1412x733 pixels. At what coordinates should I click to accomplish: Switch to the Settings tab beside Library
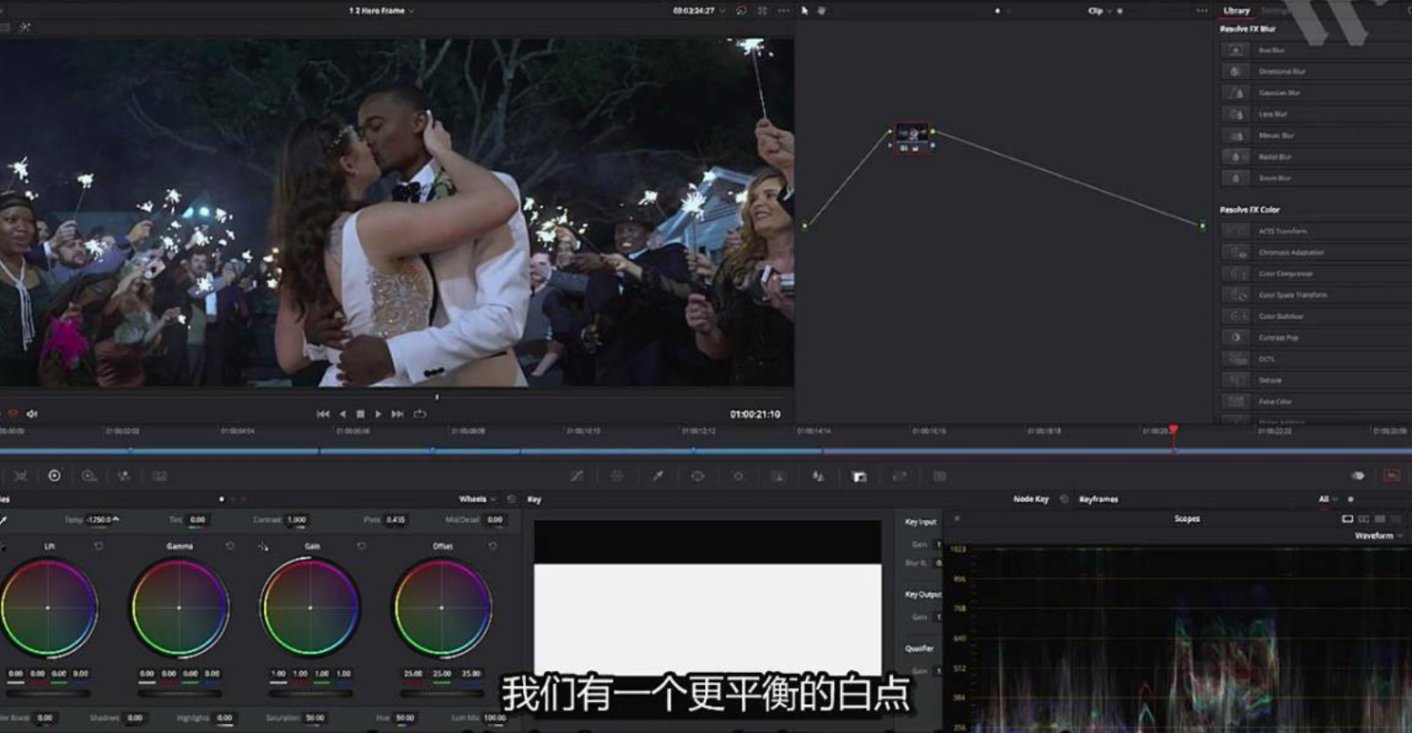tap(1275, 11)
